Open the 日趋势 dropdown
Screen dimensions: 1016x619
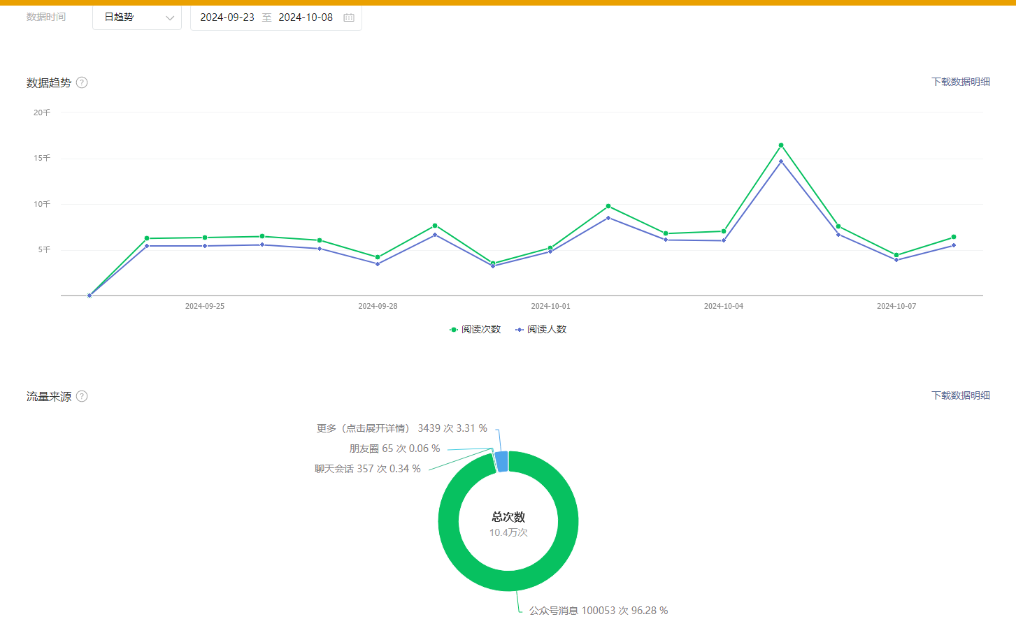[x=136, y=17]
